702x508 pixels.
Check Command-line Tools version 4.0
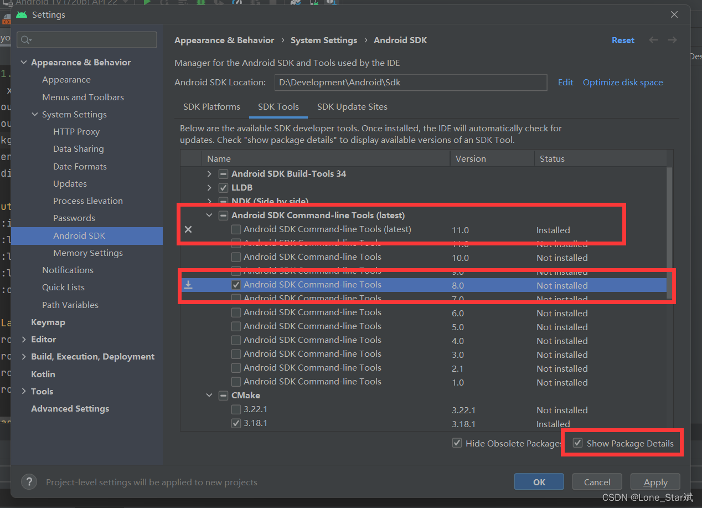(x=236, y=340)
